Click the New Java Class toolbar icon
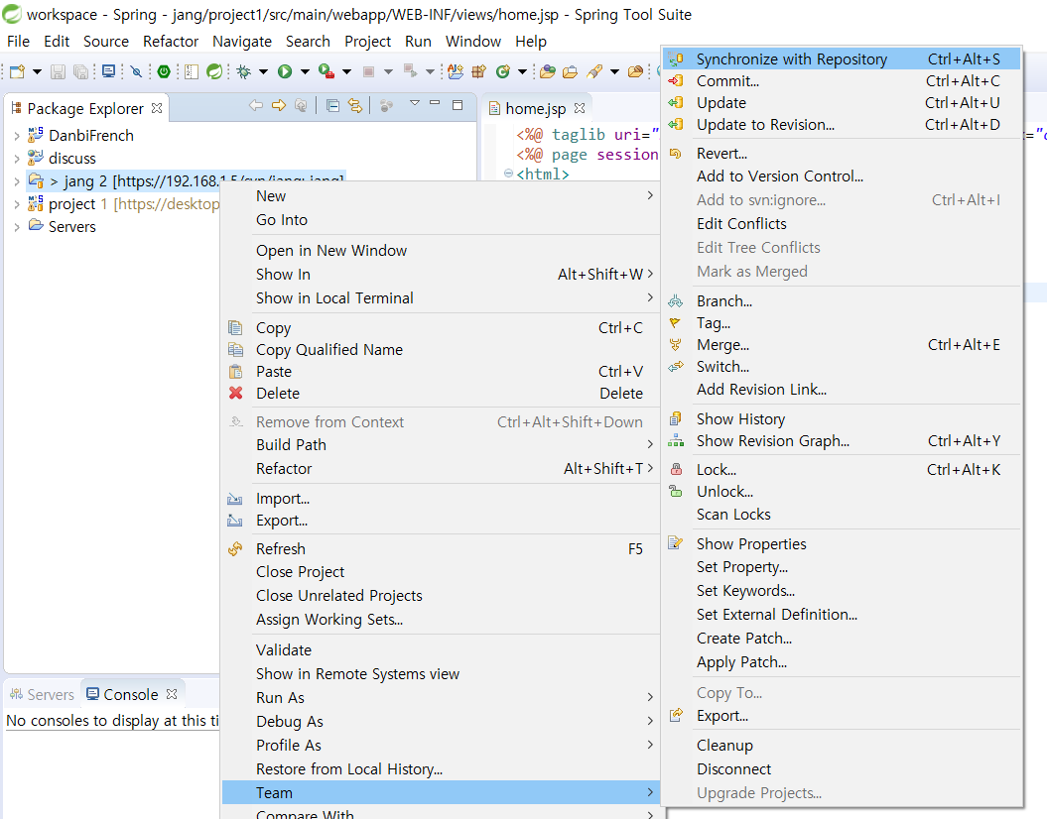Viewport: 1047px width, 819px height. (503, 71)
